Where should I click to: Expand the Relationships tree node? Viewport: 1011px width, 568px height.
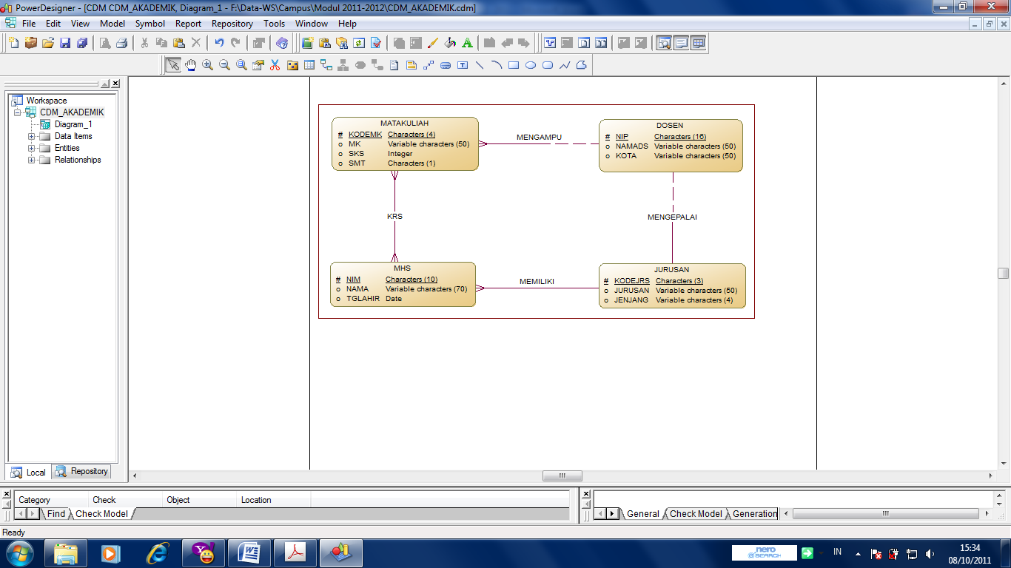[33, 160]
